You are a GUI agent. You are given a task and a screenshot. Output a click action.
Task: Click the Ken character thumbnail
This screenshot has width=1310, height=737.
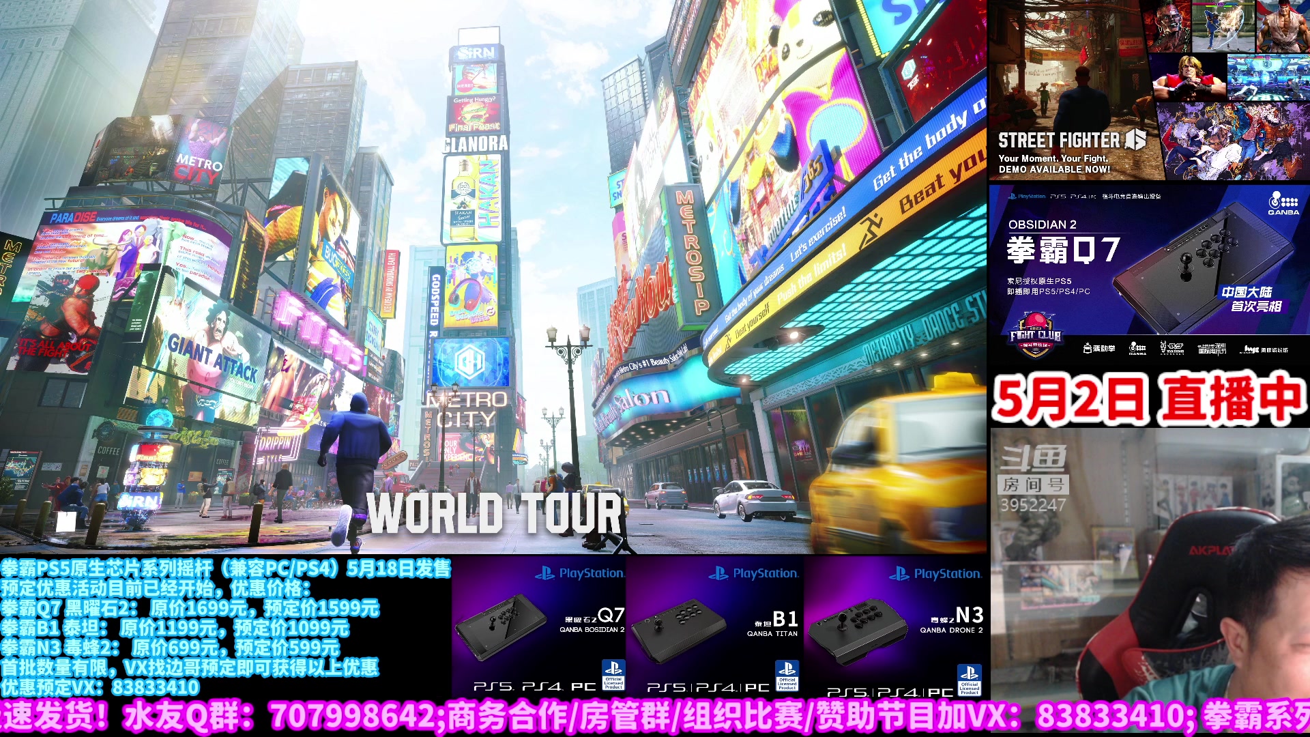[1187, 77]
